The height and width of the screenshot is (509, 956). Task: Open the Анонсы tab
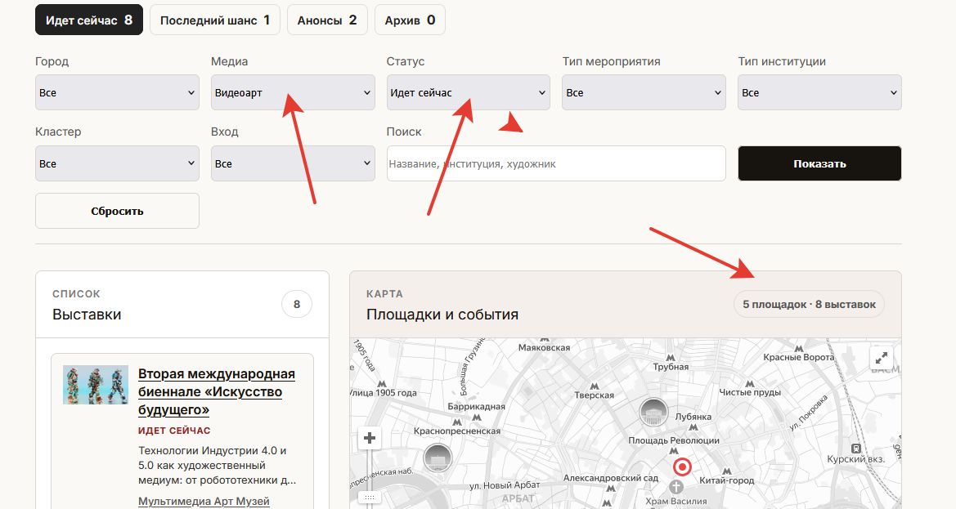pyautogui.click(x=327, y=20)
